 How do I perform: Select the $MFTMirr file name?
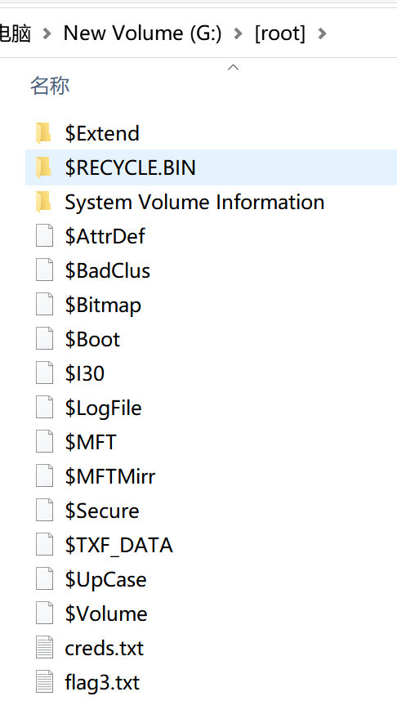(x=109, y=477)
